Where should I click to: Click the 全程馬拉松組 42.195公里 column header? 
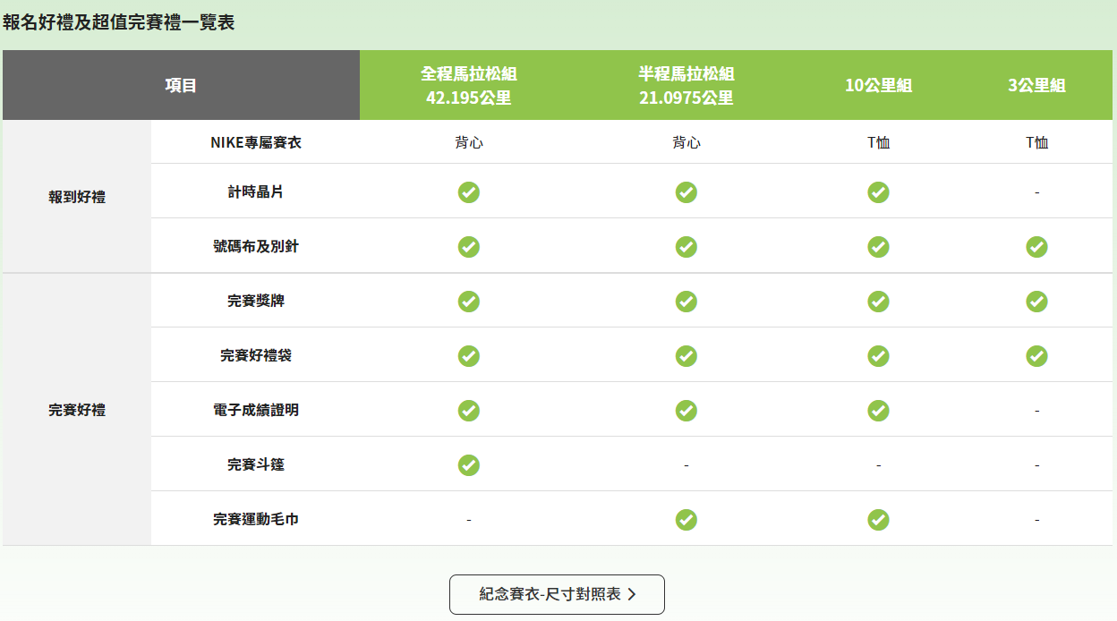click(469, 85)
